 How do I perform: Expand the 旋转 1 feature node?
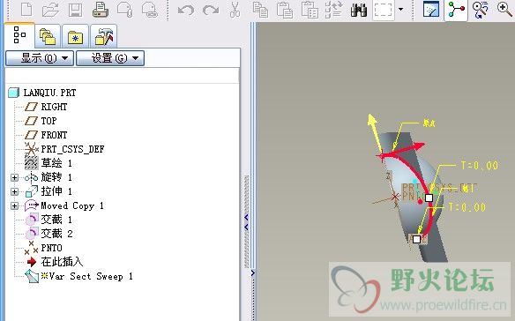coord(14,178)
